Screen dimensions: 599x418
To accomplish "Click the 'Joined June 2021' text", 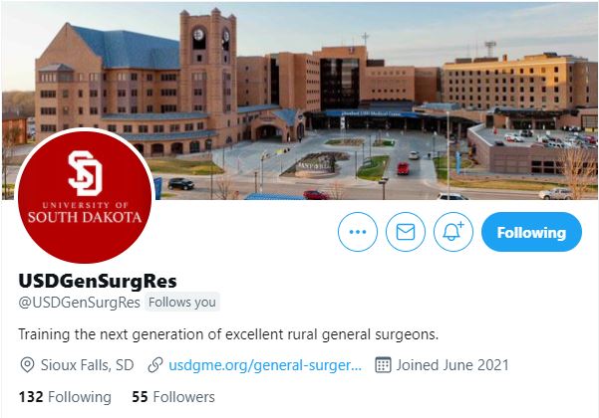I will (452, 365).
